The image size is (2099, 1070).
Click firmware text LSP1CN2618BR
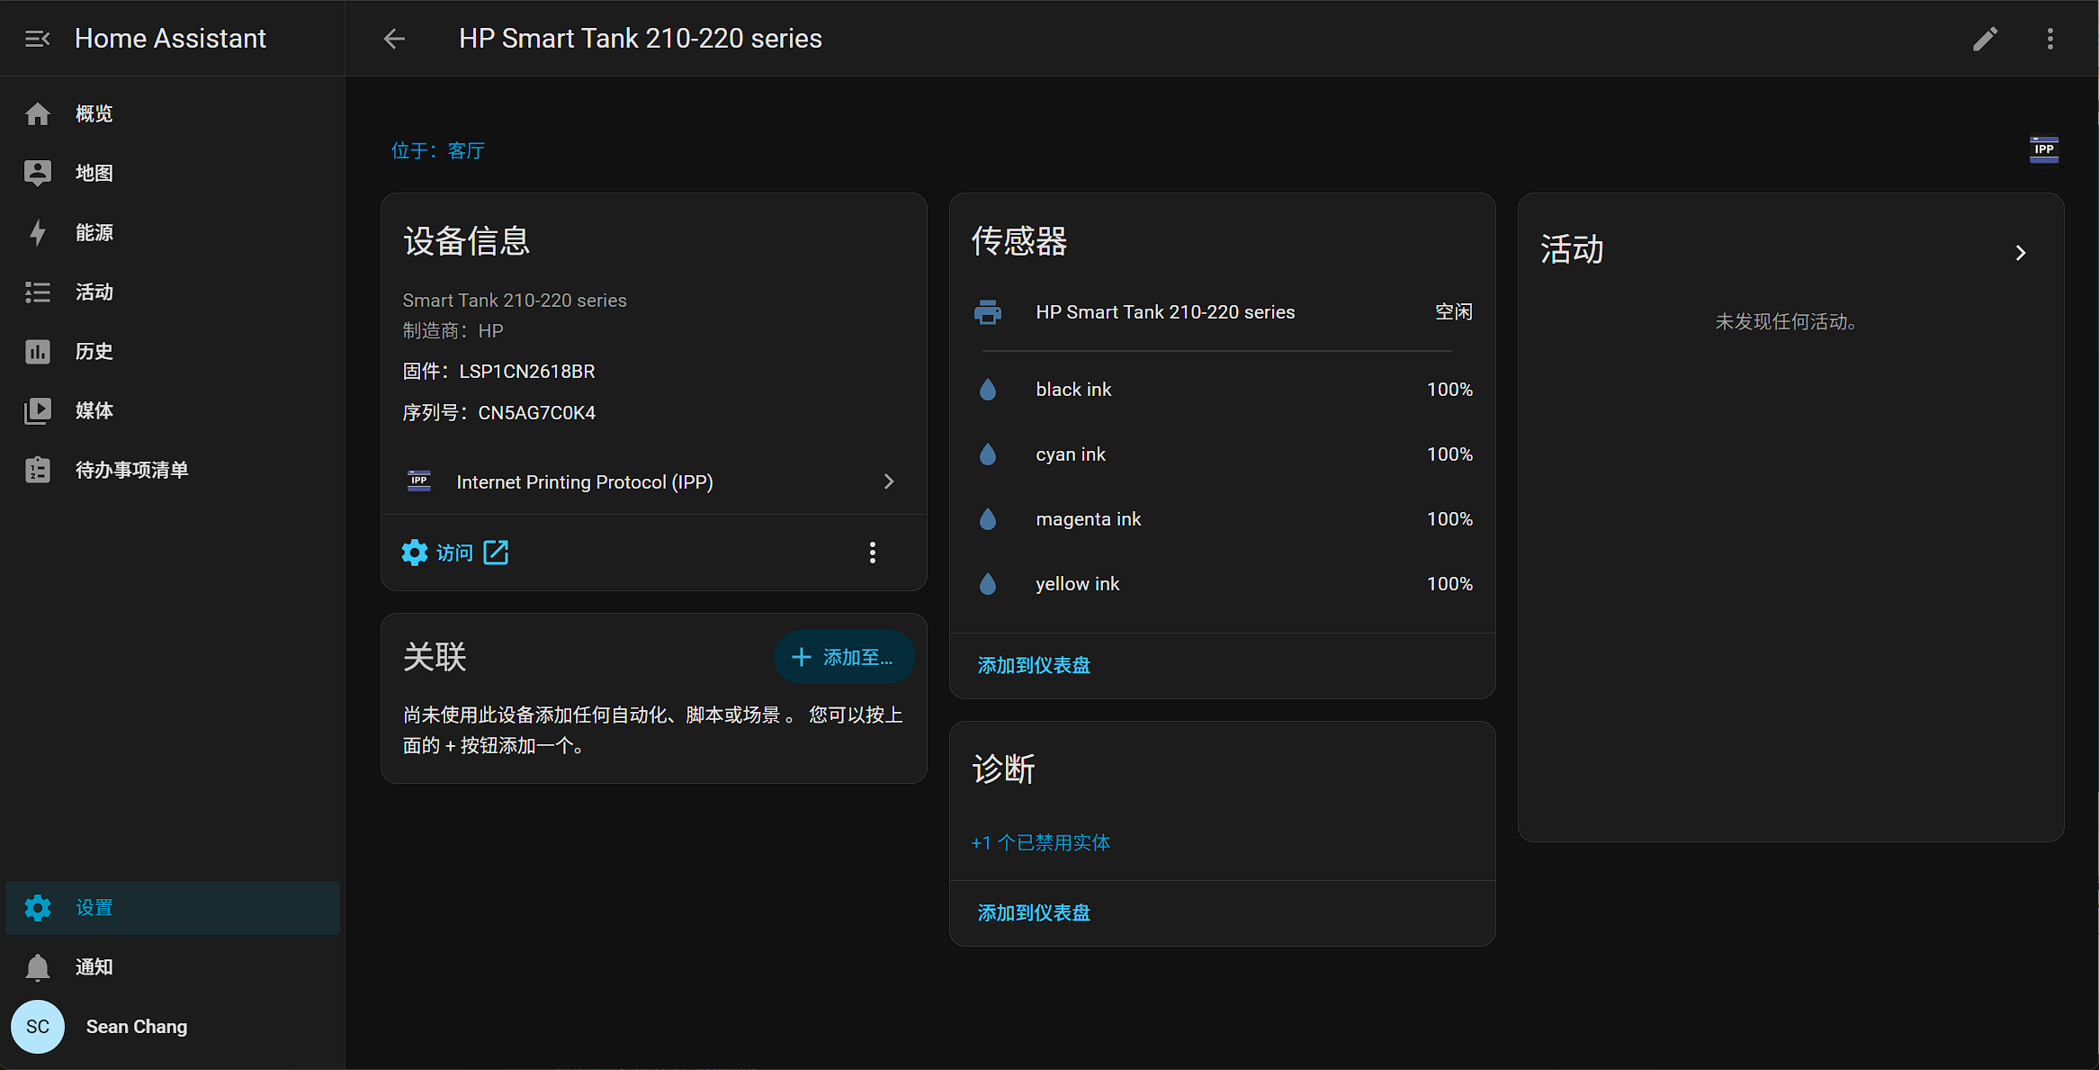[527, 372]
